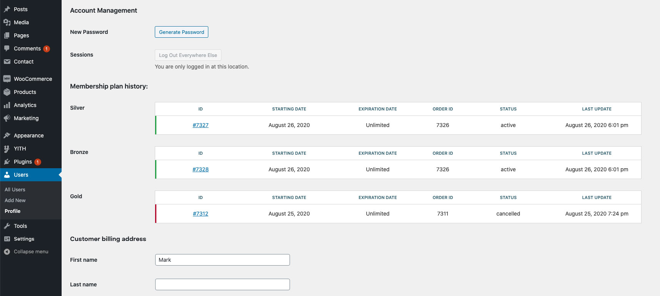Open Bronze membership link #7328
The height and width of the screenshot is (296, 660).
point(201,169)
